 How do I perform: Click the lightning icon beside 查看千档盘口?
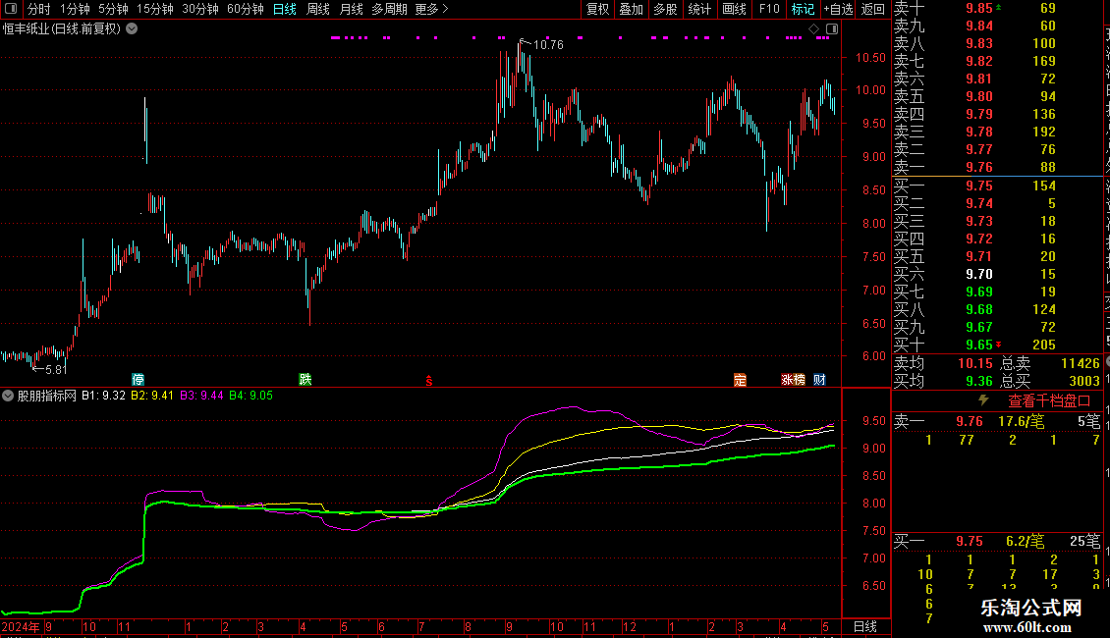pos(983,400)
